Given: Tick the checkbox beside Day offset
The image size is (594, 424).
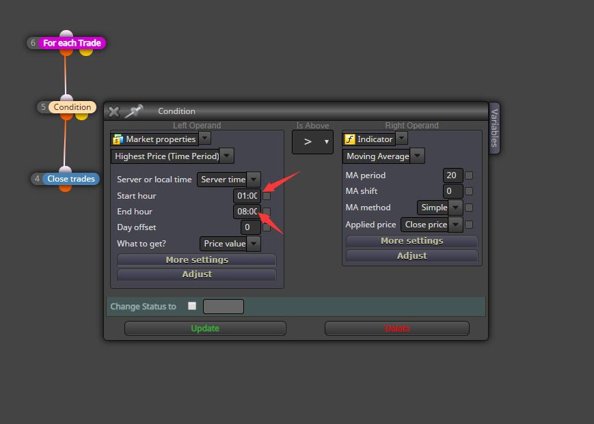Looking at the screenshot, I should [267, 227].
